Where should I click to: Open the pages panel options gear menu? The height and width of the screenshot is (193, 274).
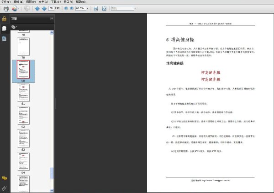[x=14, y=27]
